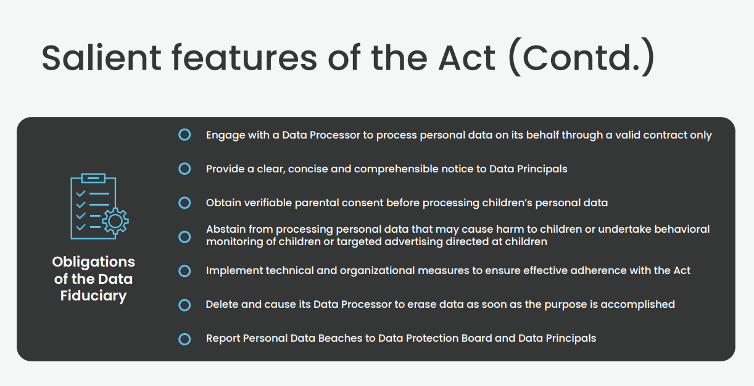
Task: Click the bullet beside Obtain verifiable parental consent
Action: [x=184, y=203]
